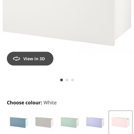
Task: Tap the 'View in 3D' label text
Action: pyautogui.click(x=34, y=59)
